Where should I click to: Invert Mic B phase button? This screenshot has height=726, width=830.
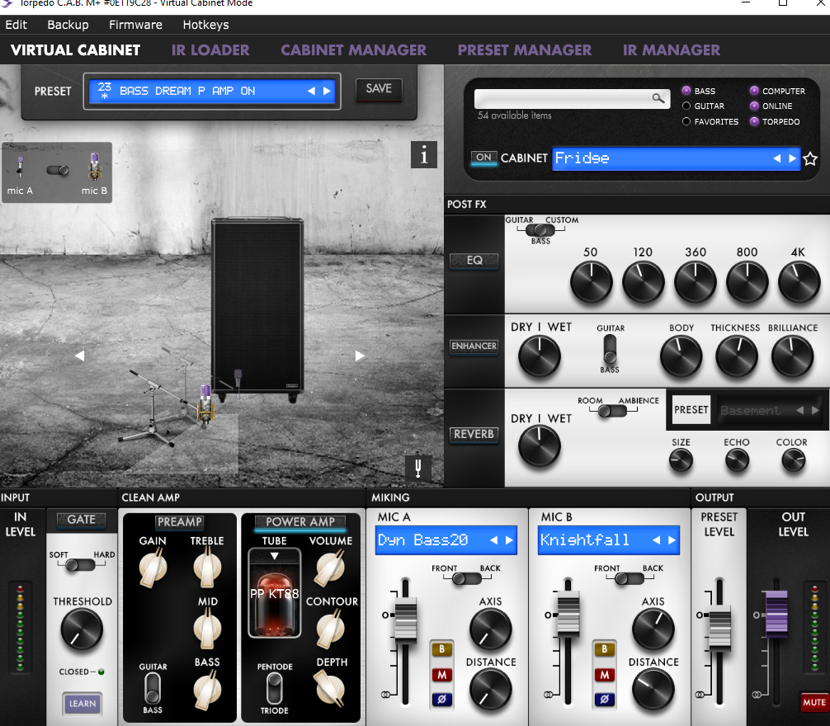(604, 700)
